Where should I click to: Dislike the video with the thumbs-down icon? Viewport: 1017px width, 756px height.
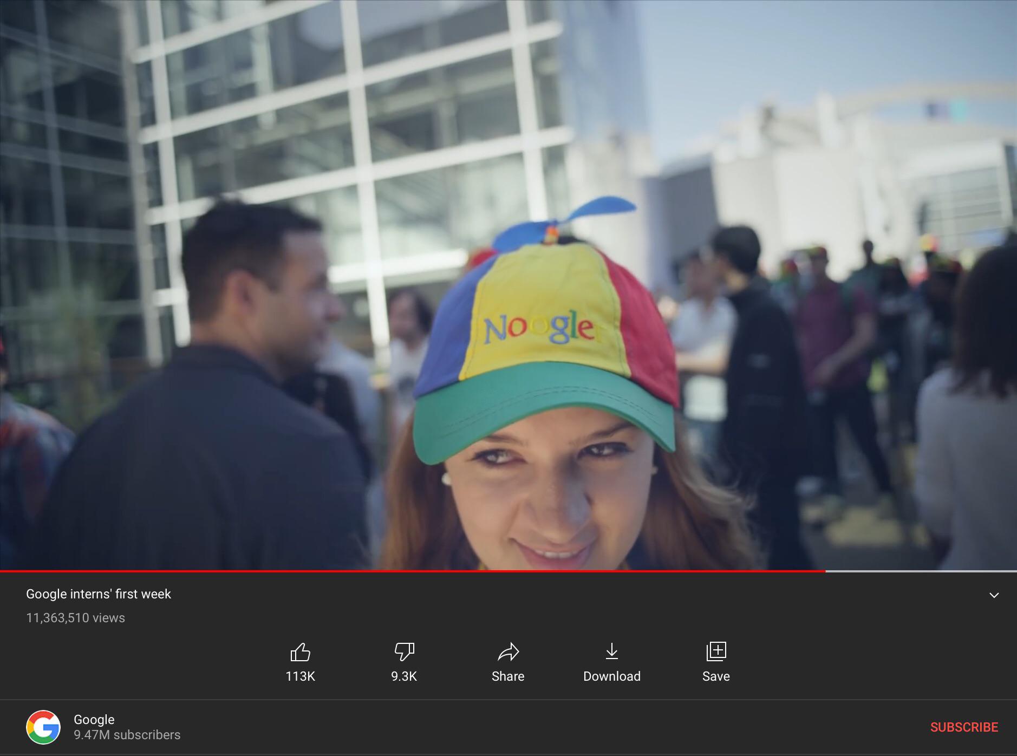[403, 653]
